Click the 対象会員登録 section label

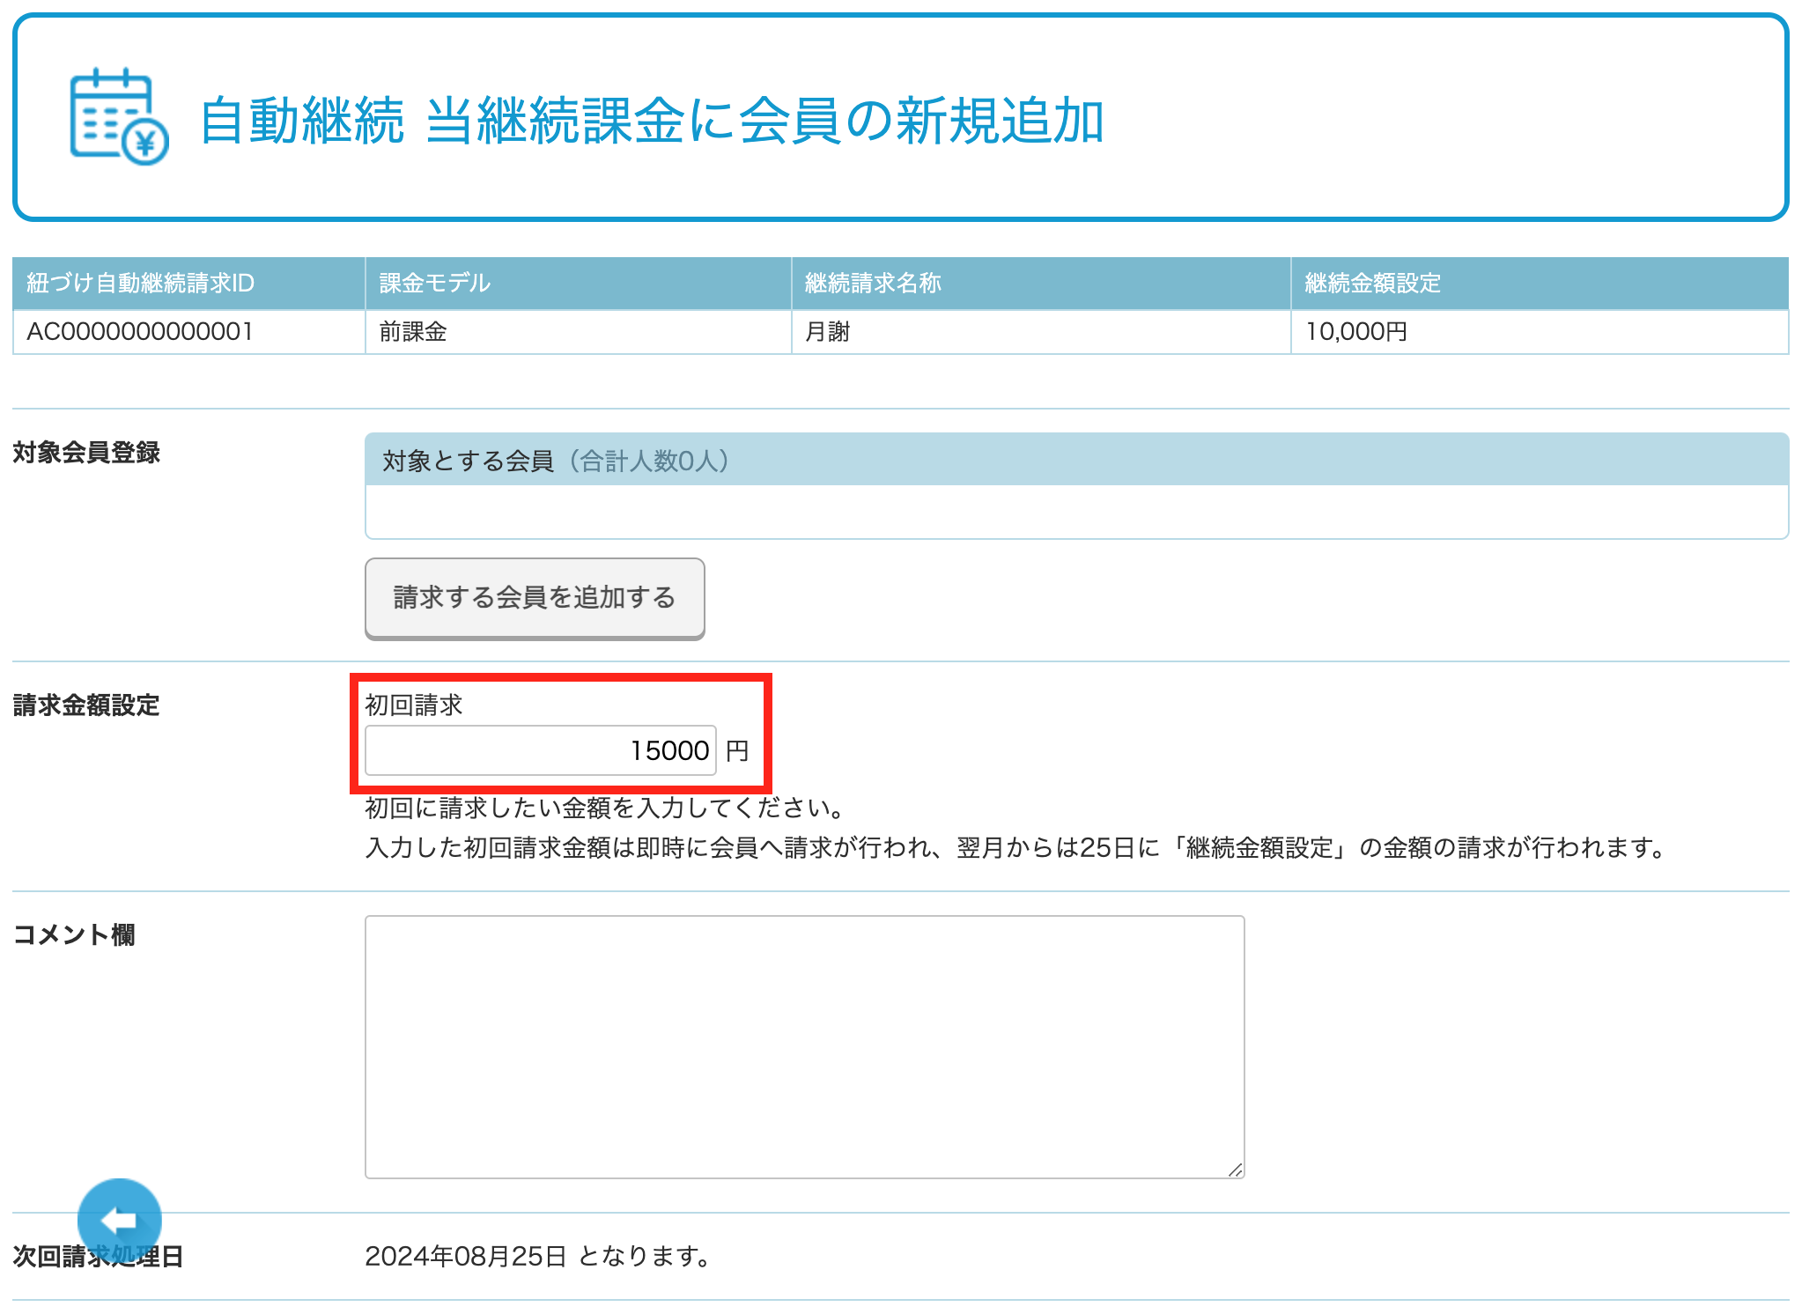(x=86, y=453)
